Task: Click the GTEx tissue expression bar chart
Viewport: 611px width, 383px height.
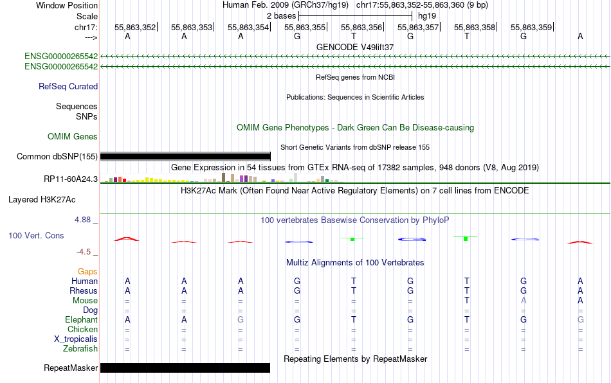Action: (x=221, y=178)
